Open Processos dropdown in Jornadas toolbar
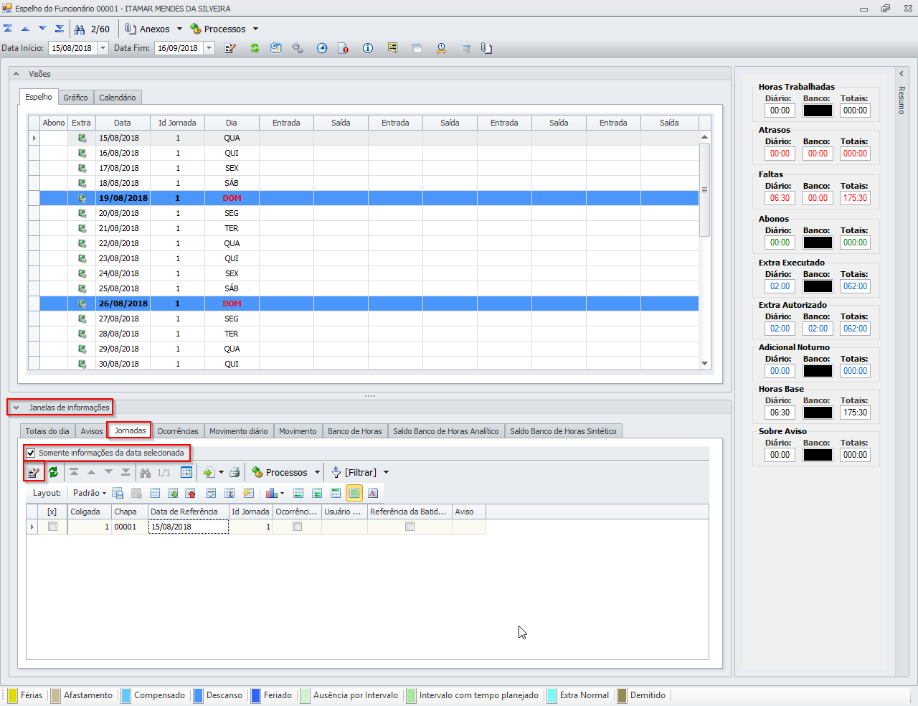This screenshot has width=918, height=706. pos(317,472)
